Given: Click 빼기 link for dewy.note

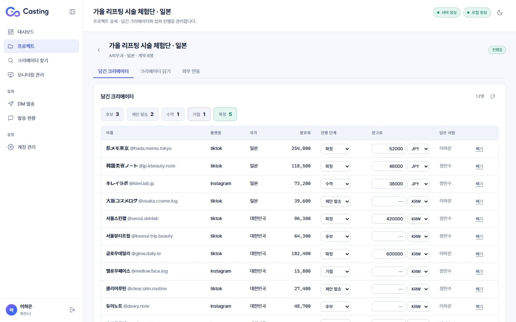Looking at the screenshot, I should click(479, 307).
